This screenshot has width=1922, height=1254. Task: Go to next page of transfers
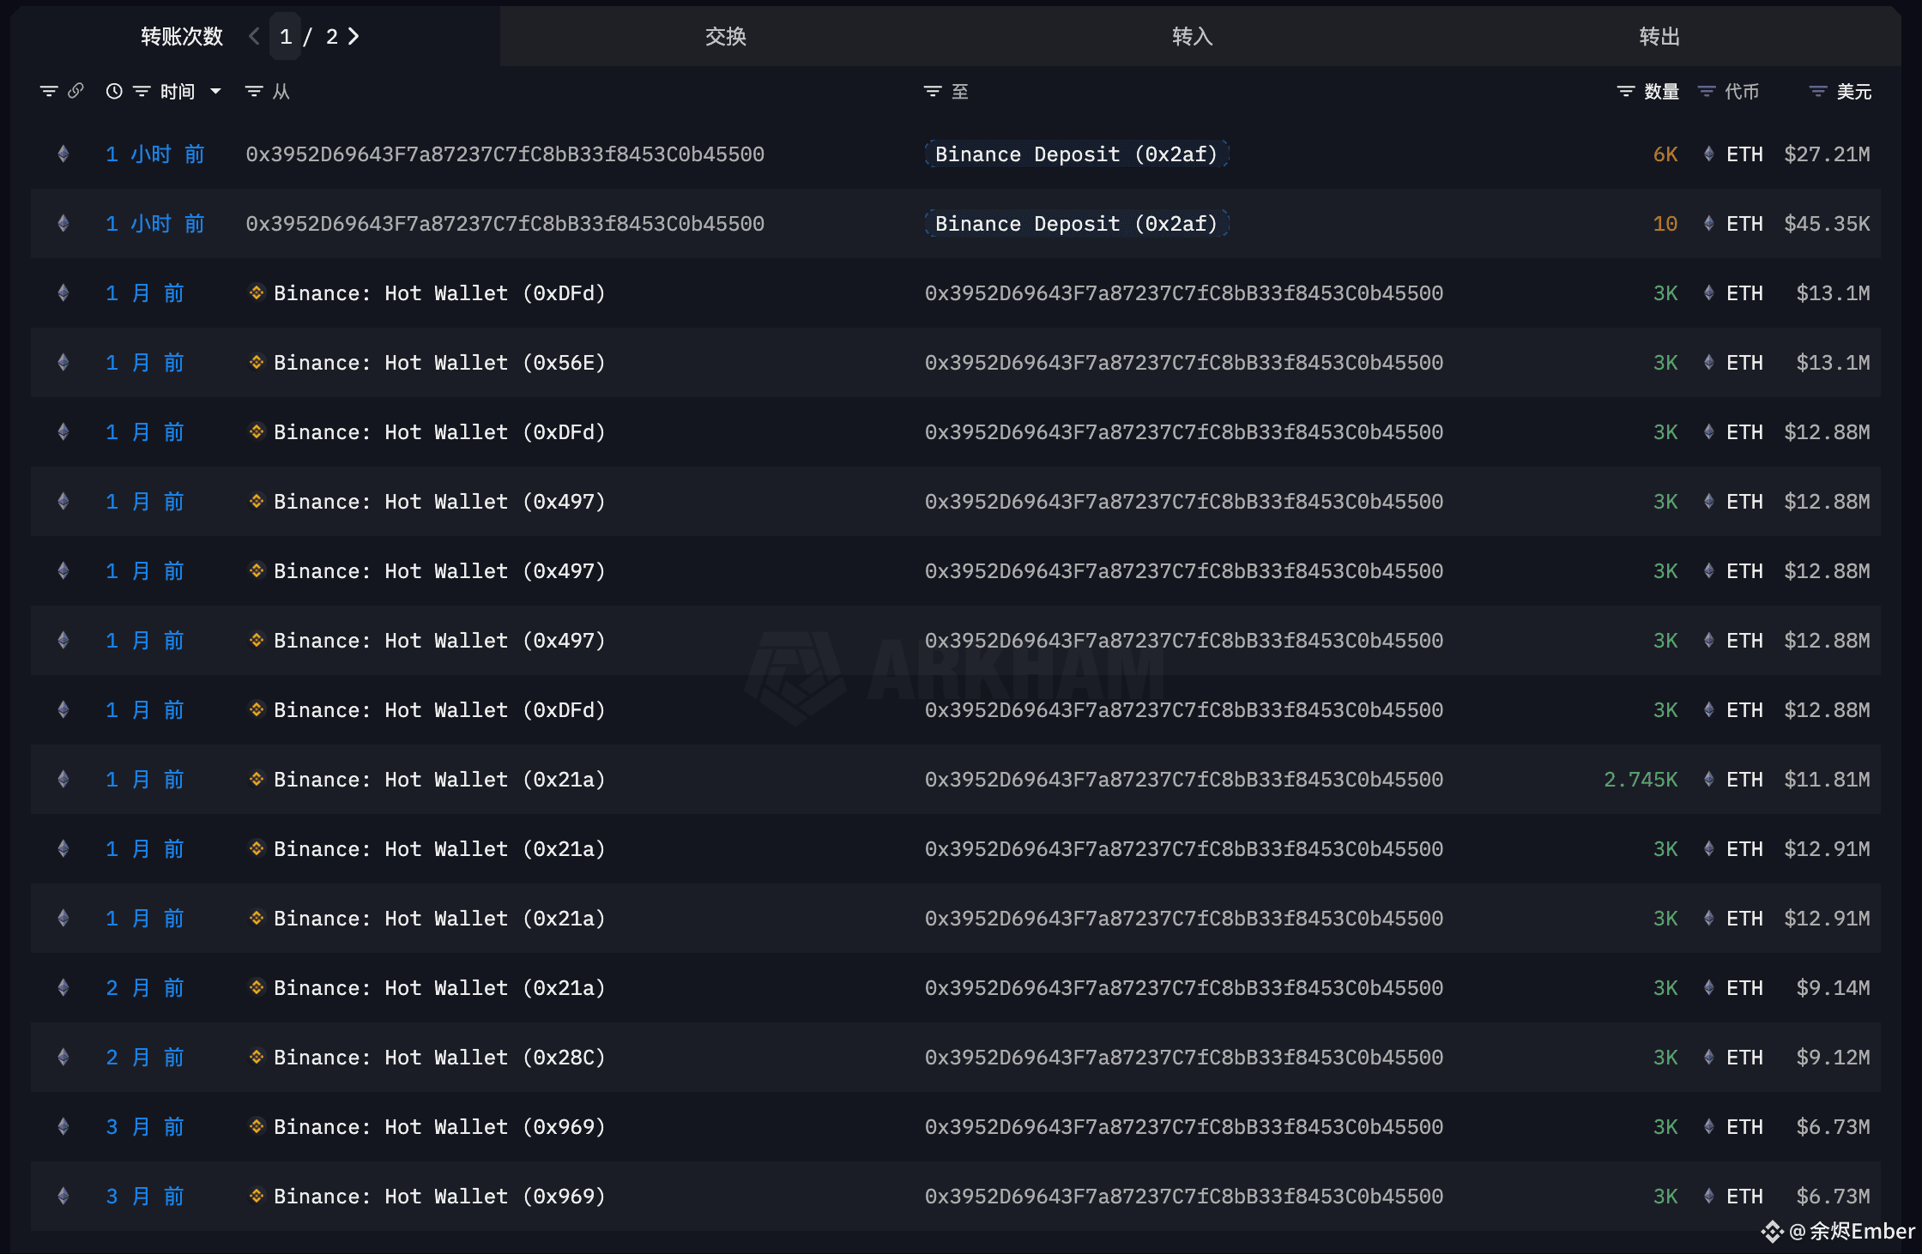point(354,36)
